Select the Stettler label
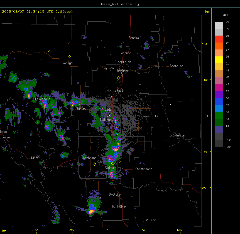240x234 pixels. 177,66
